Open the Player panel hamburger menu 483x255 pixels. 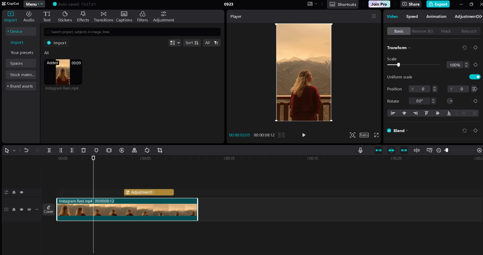[x=374, y=16]
